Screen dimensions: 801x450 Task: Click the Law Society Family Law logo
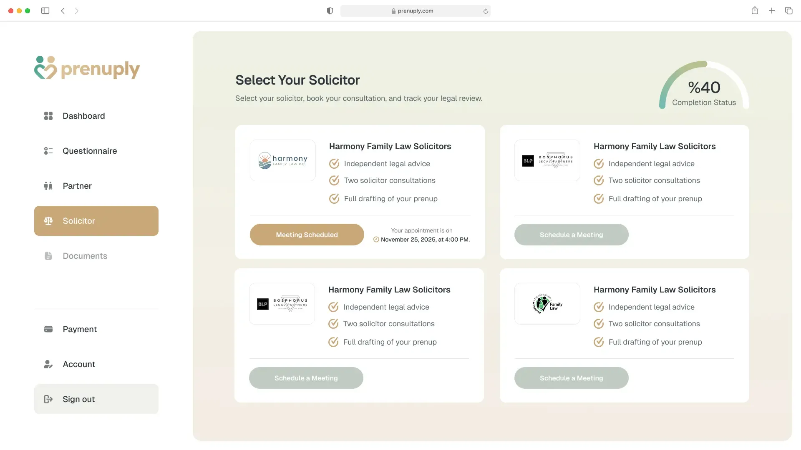(547, 304)
